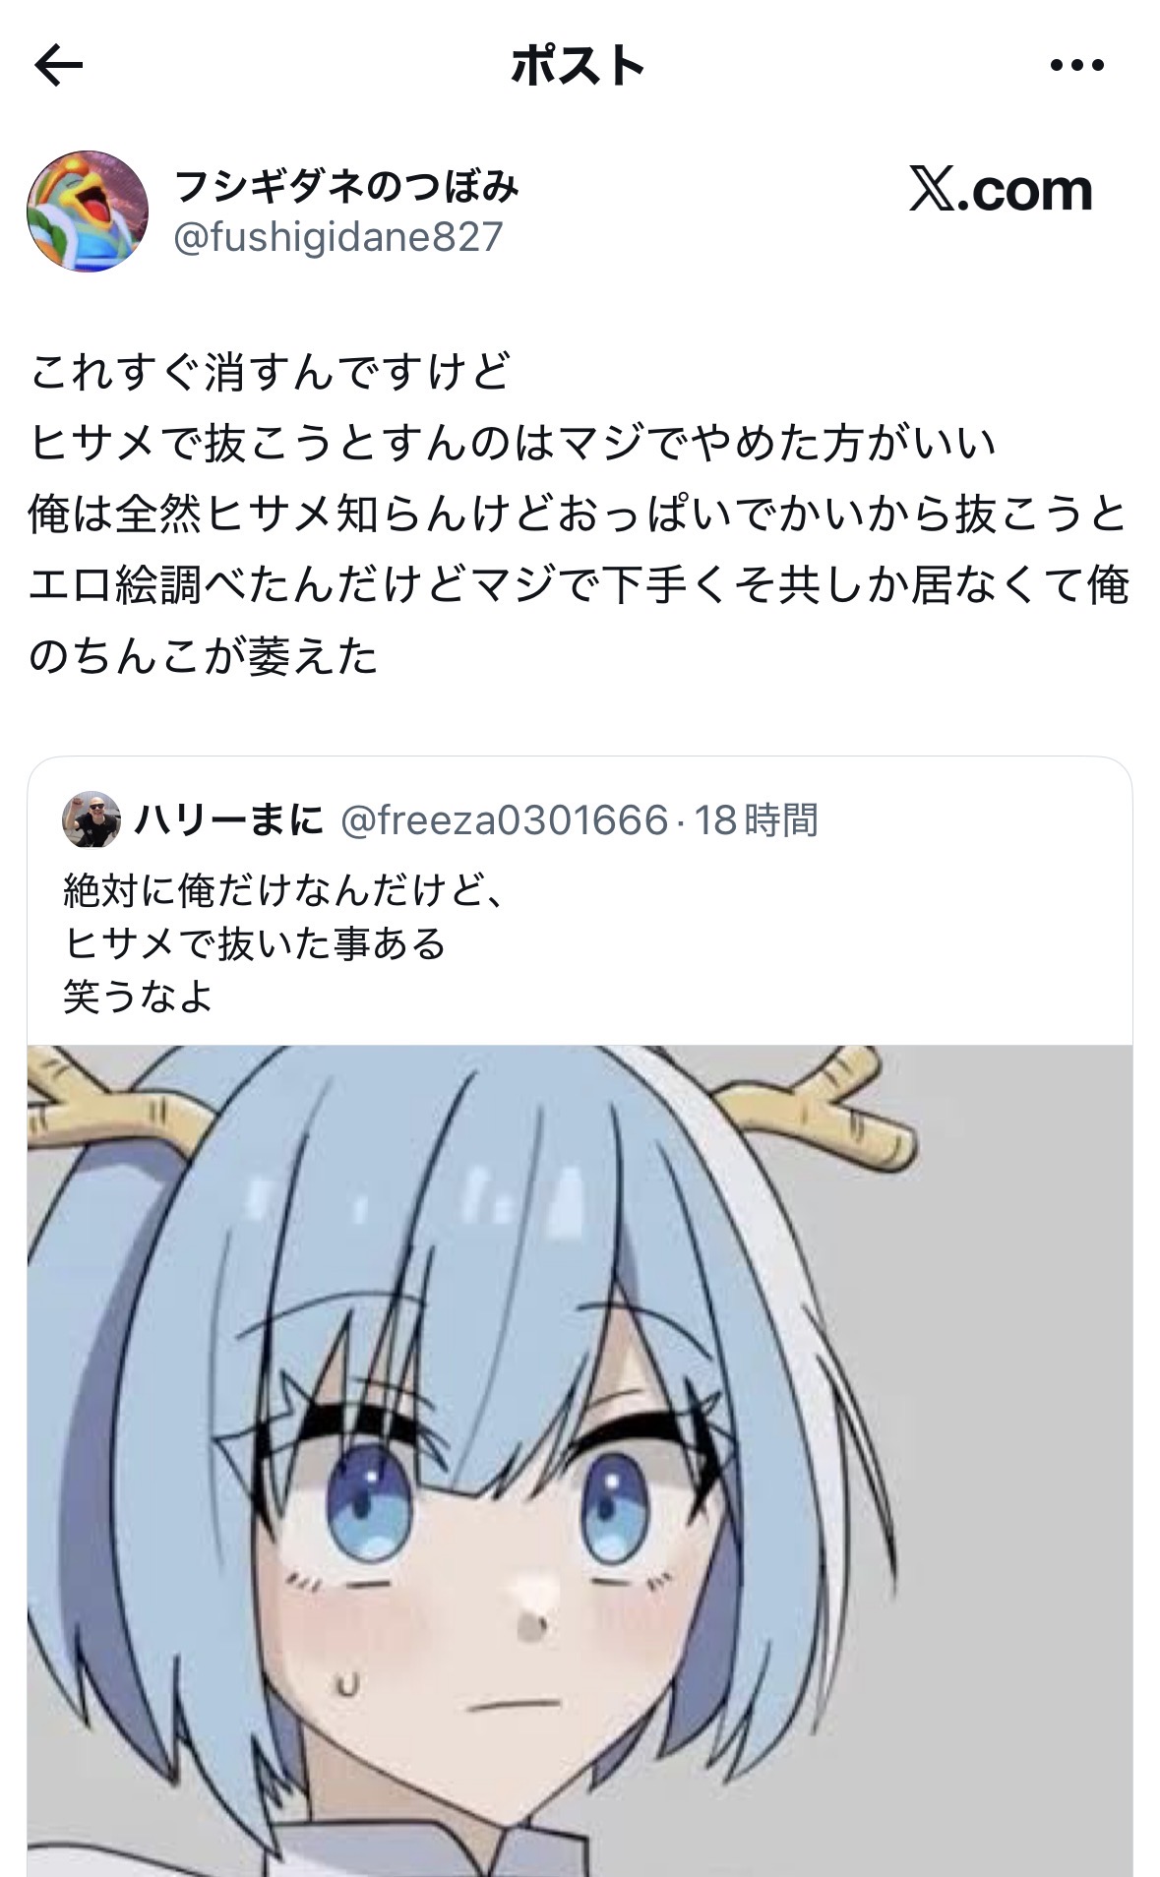Image resolution: width=1160 pixels, height=1877 pixels.
Task: Tap ハリーまに's small avatar in quoted post
Action: (92, 818)
